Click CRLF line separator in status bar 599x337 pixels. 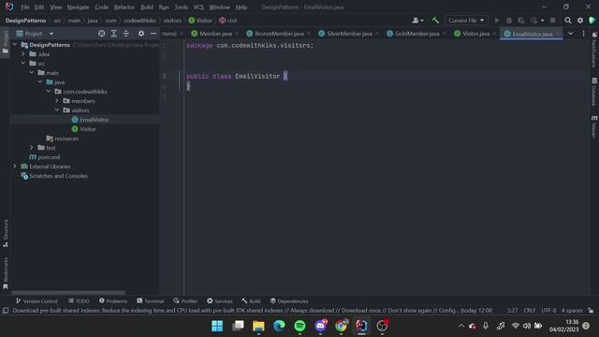click(530, 310)
